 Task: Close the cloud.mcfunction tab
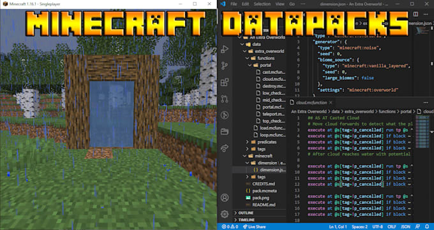coord(331,103)
